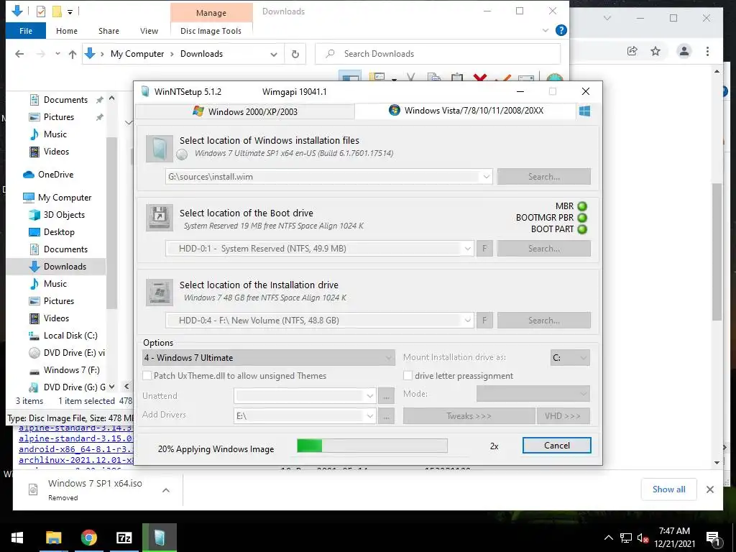Click Show all downloads in Chrome
The image size is (736, 552).
tap(668, 489)
